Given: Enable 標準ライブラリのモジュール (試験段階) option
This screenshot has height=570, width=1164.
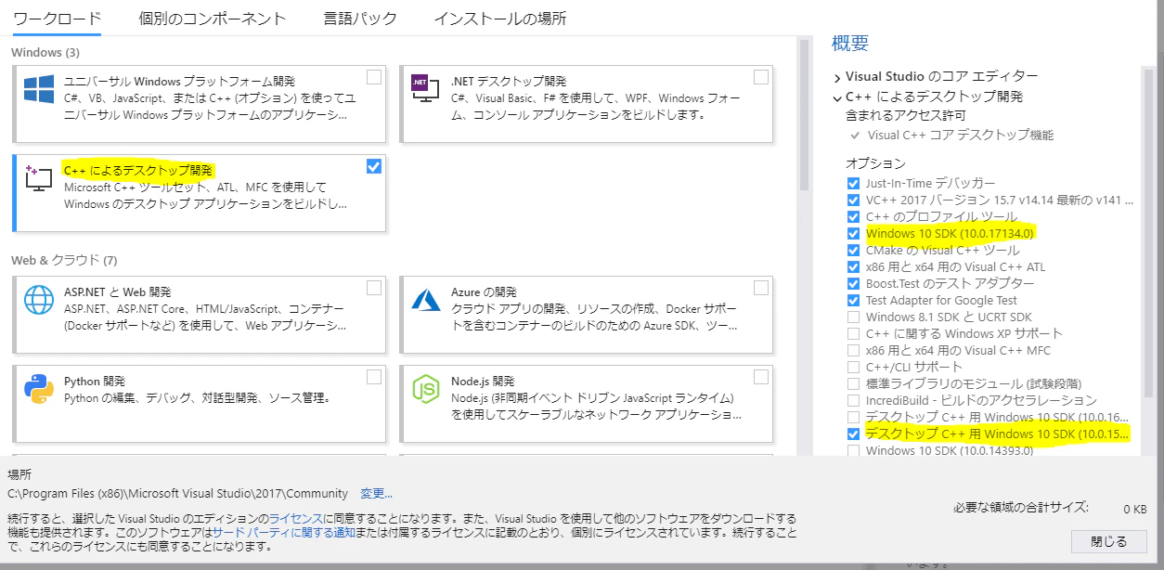Looking at the screenshot, I should click(x=853, y=383).
